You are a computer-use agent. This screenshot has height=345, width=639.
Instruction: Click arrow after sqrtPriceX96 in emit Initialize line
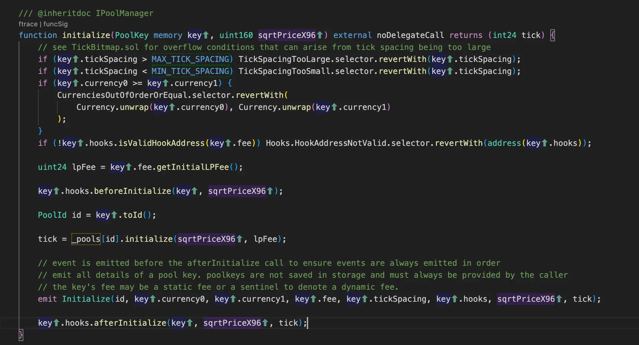tap(559, 299)
